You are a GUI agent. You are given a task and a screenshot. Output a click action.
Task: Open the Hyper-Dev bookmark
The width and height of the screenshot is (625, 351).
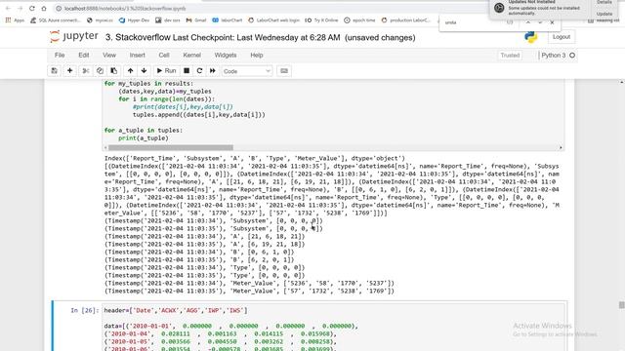pos(134,20)
